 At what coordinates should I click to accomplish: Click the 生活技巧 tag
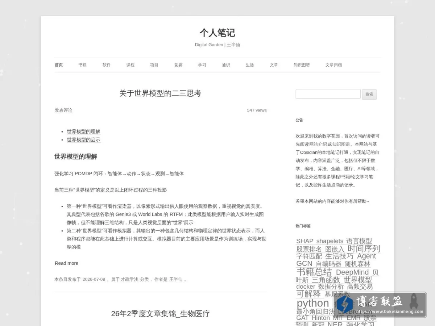339,256
